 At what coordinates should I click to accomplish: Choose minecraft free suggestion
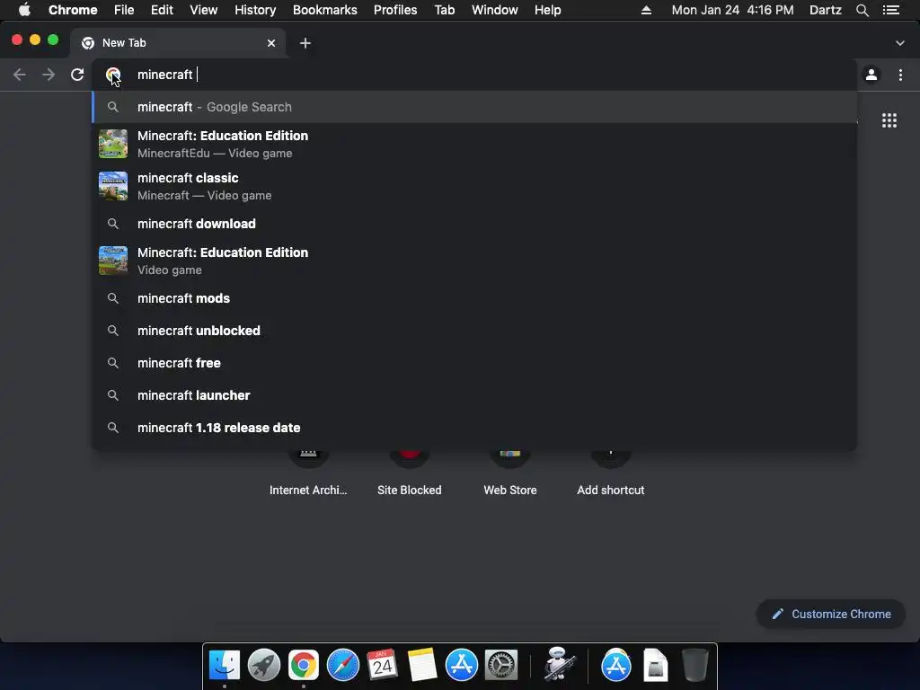click(474, 363)
